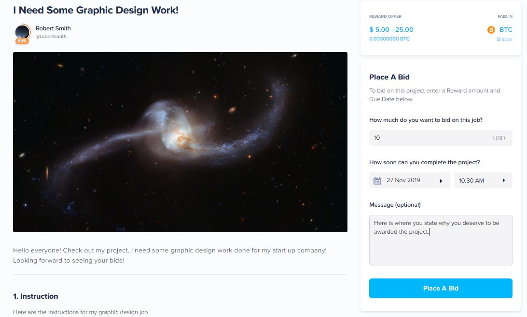Click the "1. Instruction" section heading
The width and height of the screenshot is (527, 317).
[36, 296]
